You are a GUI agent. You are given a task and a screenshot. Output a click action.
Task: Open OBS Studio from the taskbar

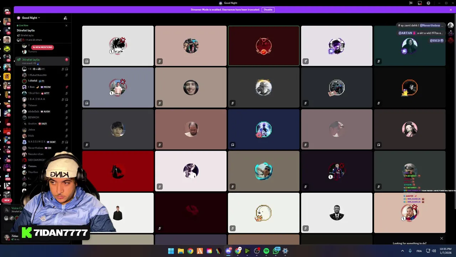(x=257, y=251)
